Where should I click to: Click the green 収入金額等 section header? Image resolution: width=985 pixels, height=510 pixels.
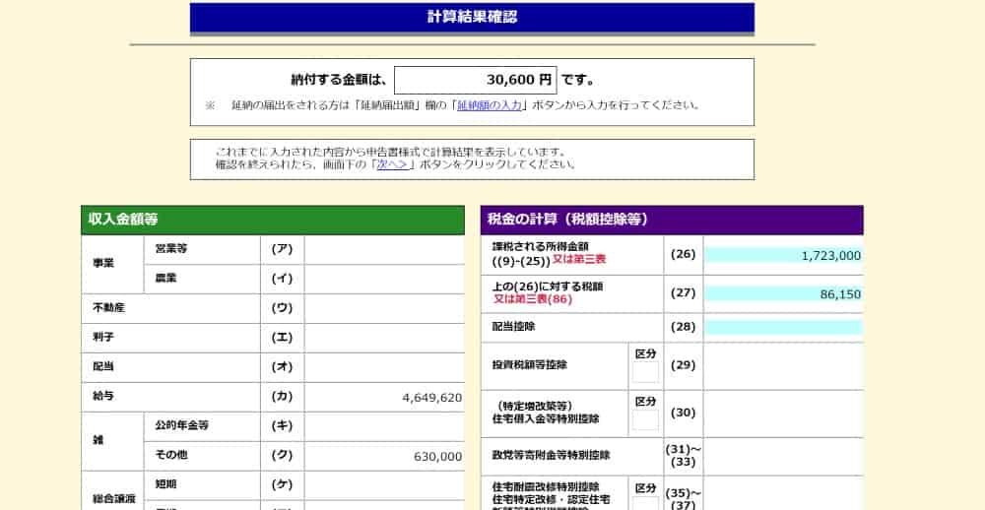(272, 220)
